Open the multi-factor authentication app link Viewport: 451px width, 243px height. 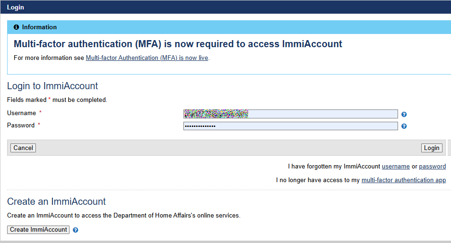(404, 180)
